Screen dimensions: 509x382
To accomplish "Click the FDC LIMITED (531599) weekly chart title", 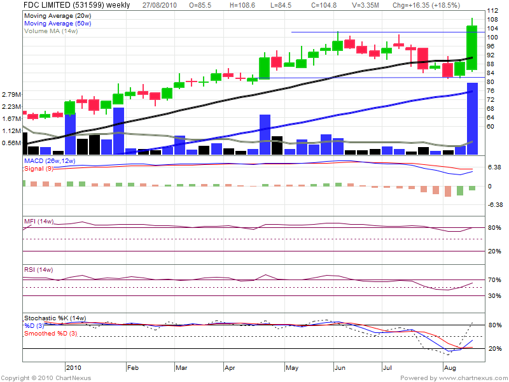I will [x=76, y=5].
